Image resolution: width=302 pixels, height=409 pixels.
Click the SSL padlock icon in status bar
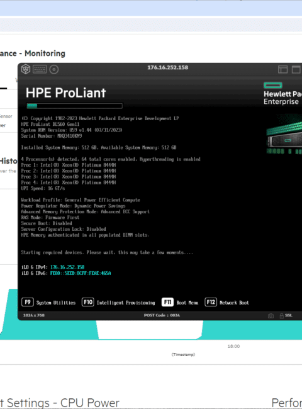(282, 316)
